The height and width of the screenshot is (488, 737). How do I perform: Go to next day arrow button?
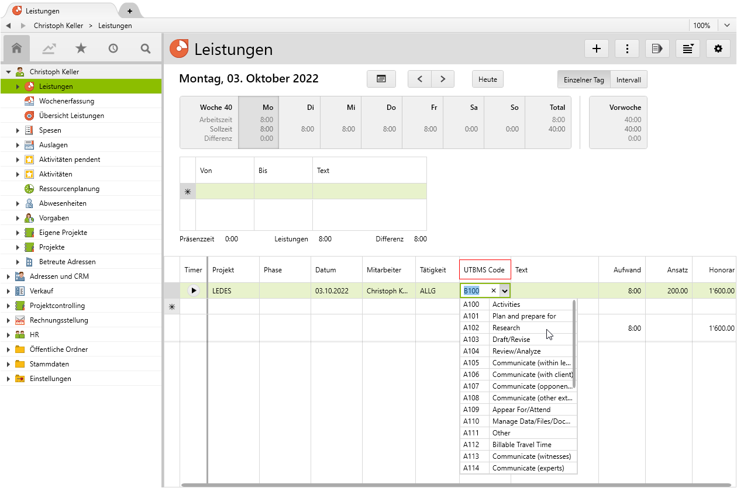[x=443, y=79]
